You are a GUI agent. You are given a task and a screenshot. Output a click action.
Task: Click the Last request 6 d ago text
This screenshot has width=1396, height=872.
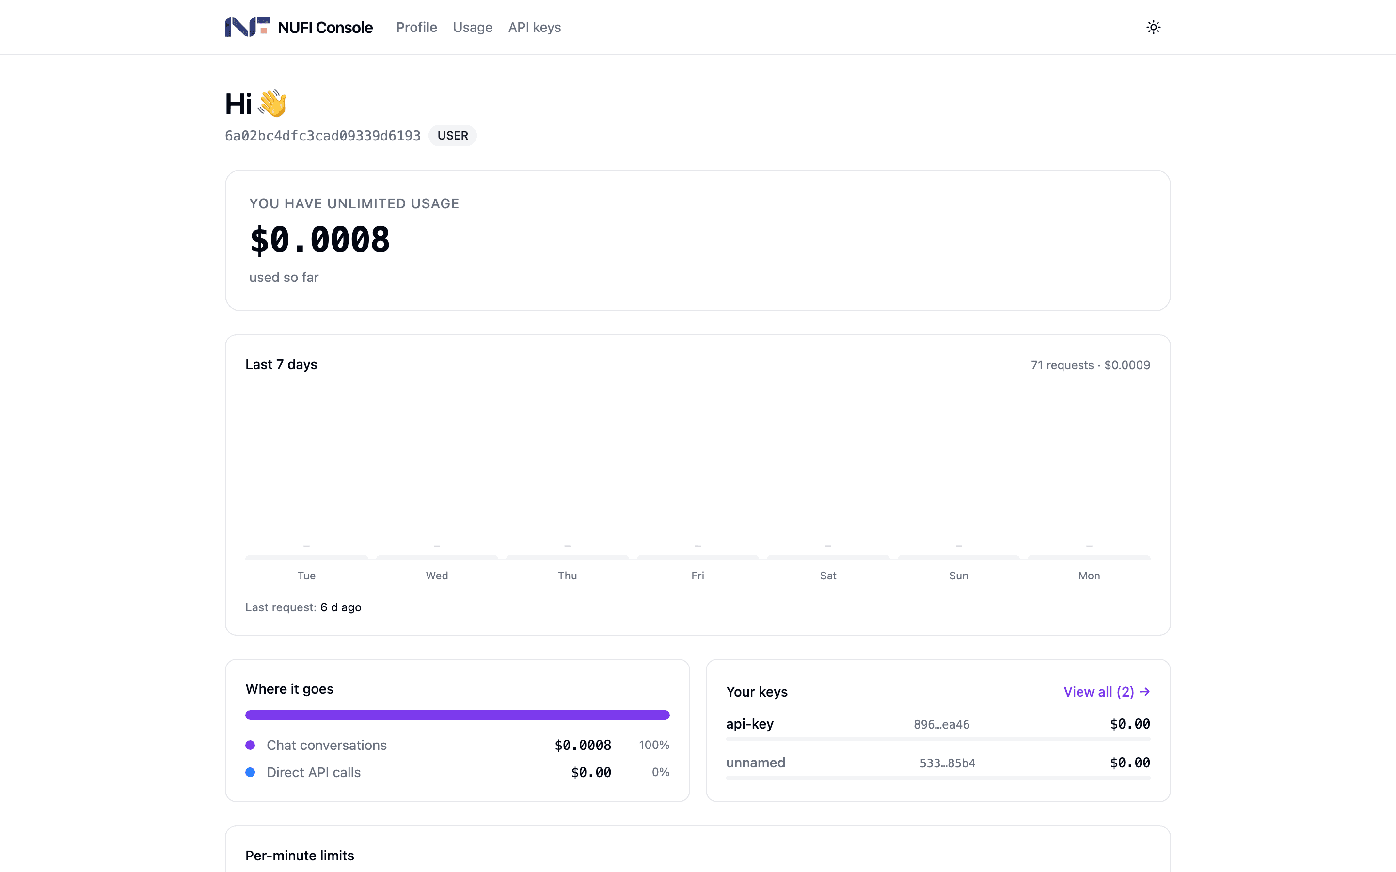point(303,607)
